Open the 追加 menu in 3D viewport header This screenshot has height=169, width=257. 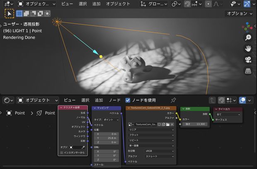[96, 4]
